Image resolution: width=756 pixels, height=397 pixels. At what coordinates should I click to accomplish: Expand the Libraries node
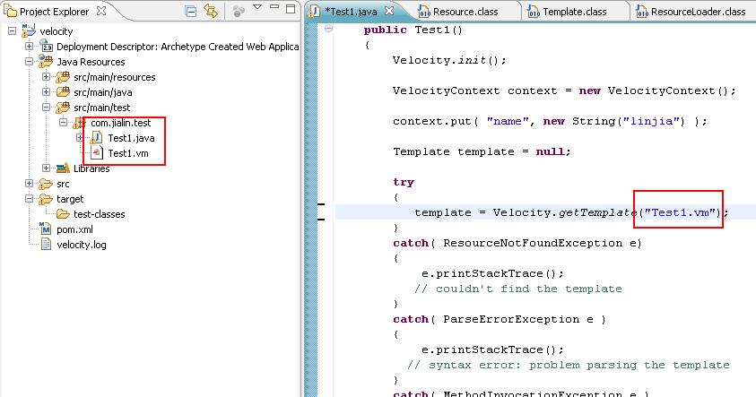coord(46,168)
